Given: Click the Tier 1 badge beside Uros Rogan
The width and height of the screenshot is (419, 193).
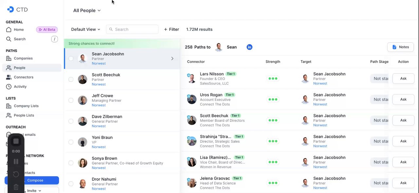Looking at the screenshot, I should [230, 95].
